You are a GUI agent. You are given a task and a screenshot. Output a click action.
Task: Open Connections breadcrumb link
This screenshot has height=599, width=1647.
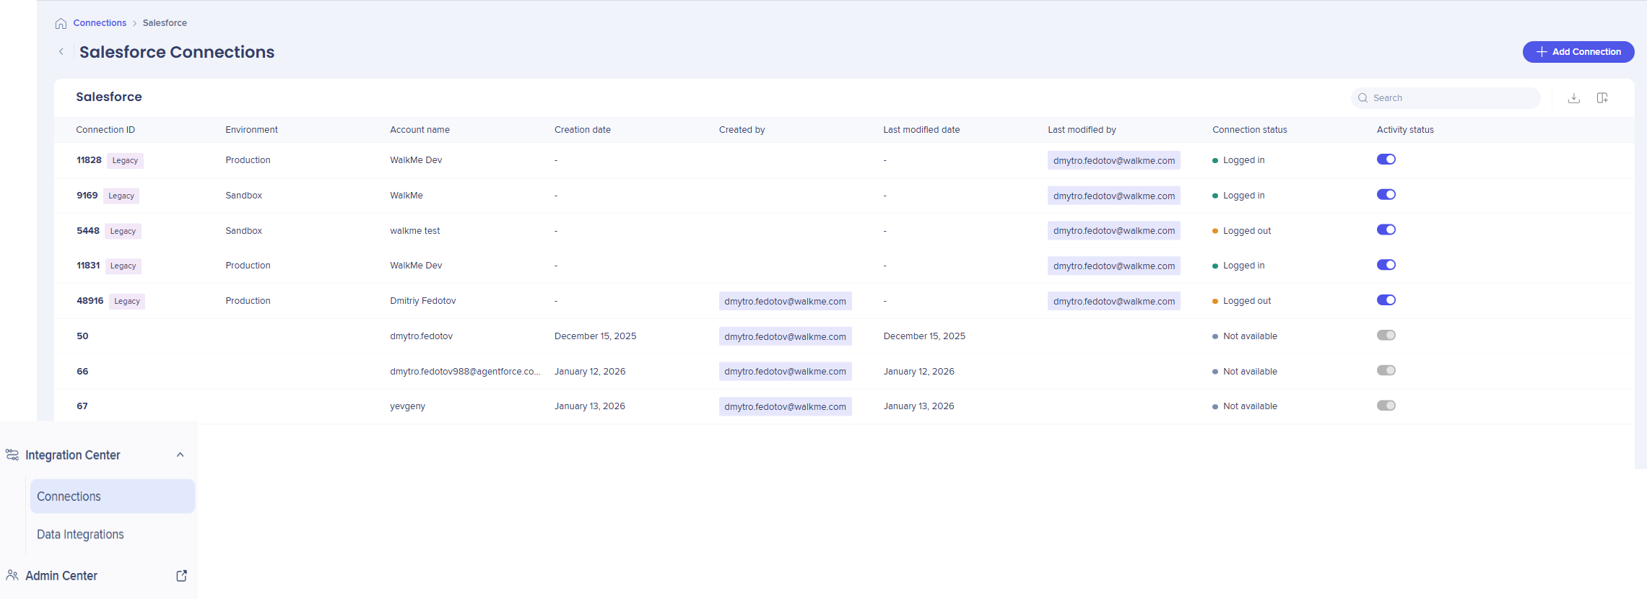click(x=100, y=23)
